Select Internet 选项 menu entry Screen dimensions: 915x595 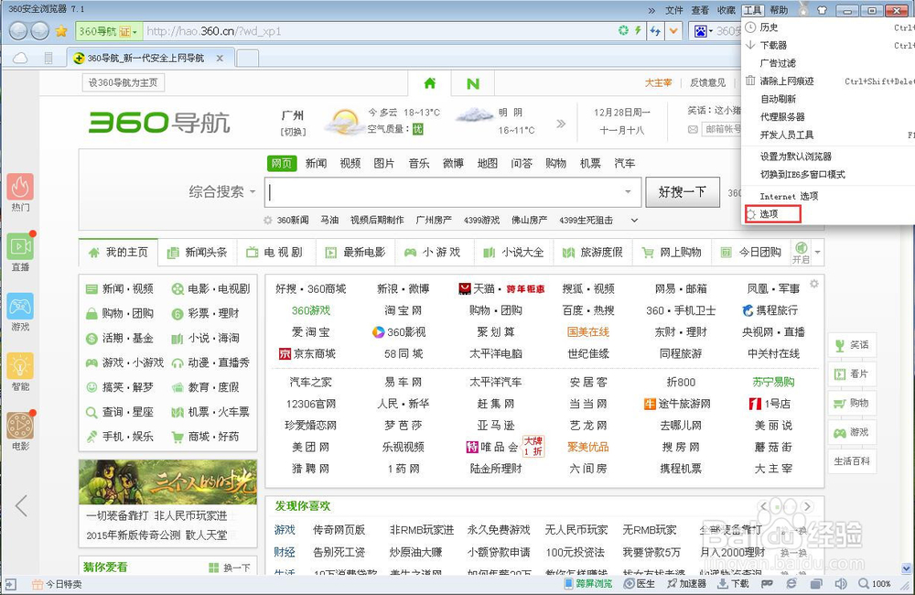pyautogui.click(x=789, y=196)
